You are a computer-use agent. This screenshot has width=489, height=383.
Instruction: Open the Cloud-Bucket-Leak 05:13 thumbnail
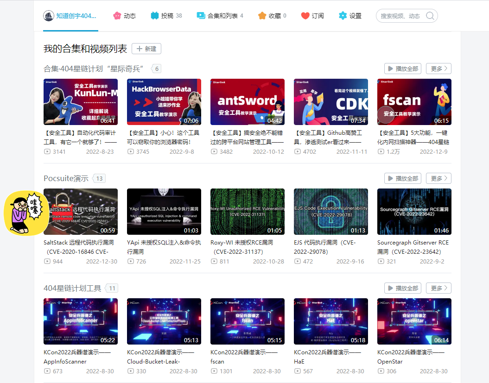[x=164, y=321]
